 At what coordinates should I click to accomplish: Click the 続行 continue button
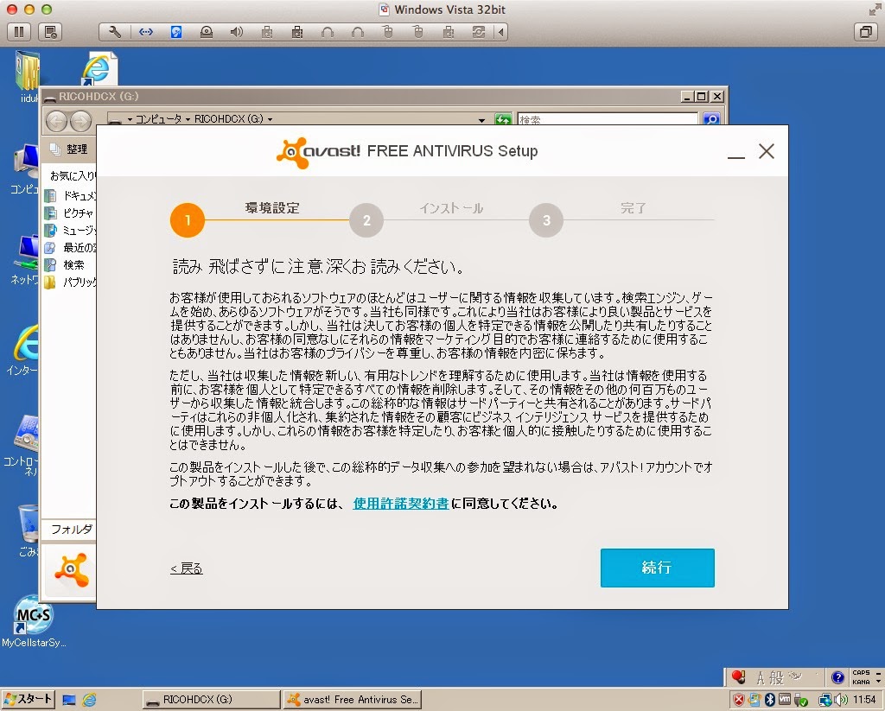(657, 568)
